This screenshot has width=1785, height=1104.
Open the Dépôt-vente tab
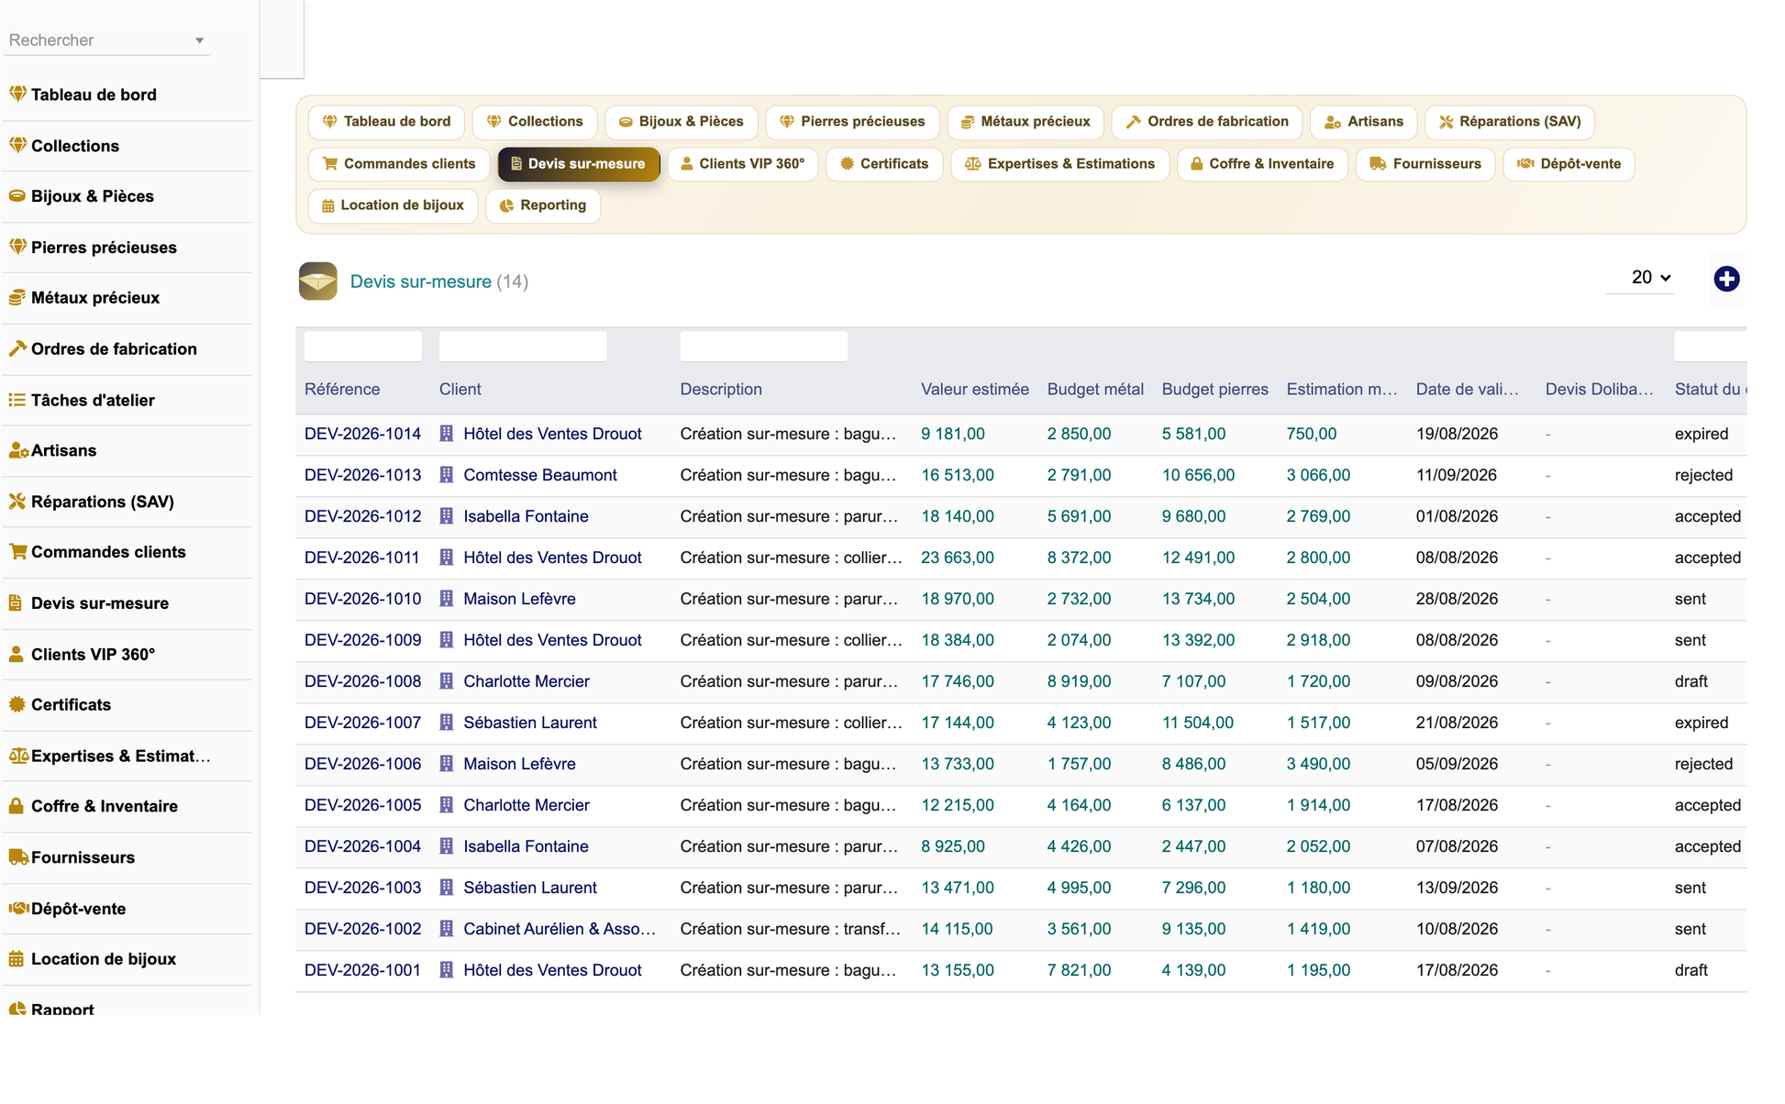click(1569, 163)
